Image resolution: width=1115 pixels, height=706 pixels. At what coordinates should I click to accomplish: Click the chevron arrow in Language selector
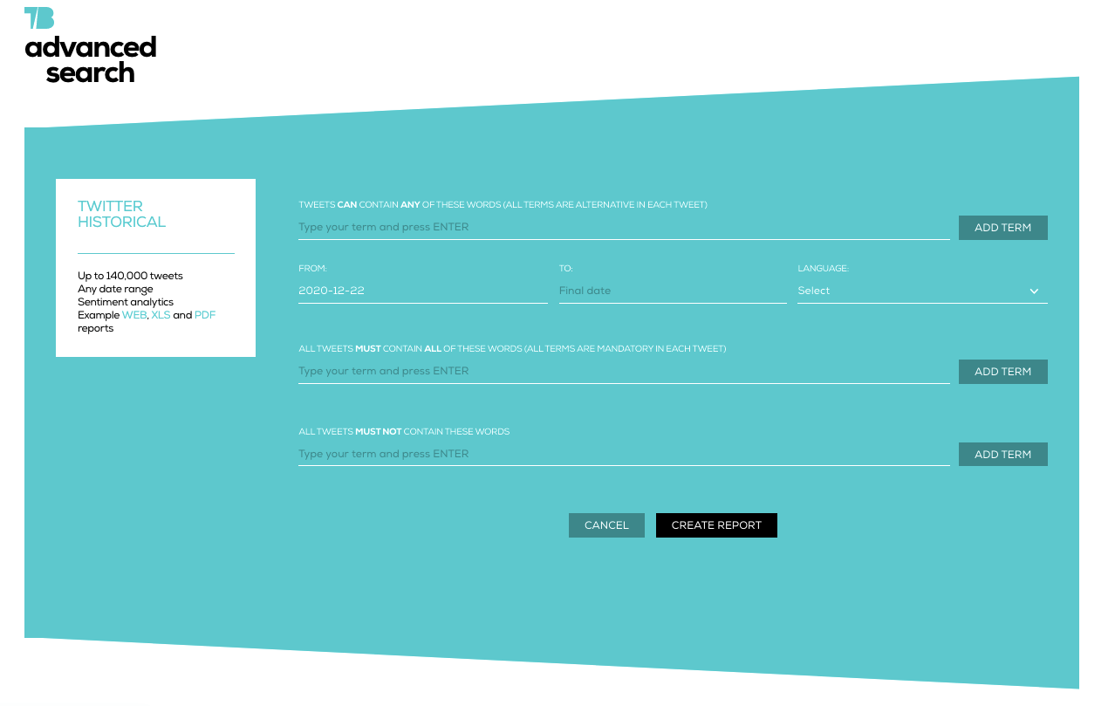(x=1034, y=291)
